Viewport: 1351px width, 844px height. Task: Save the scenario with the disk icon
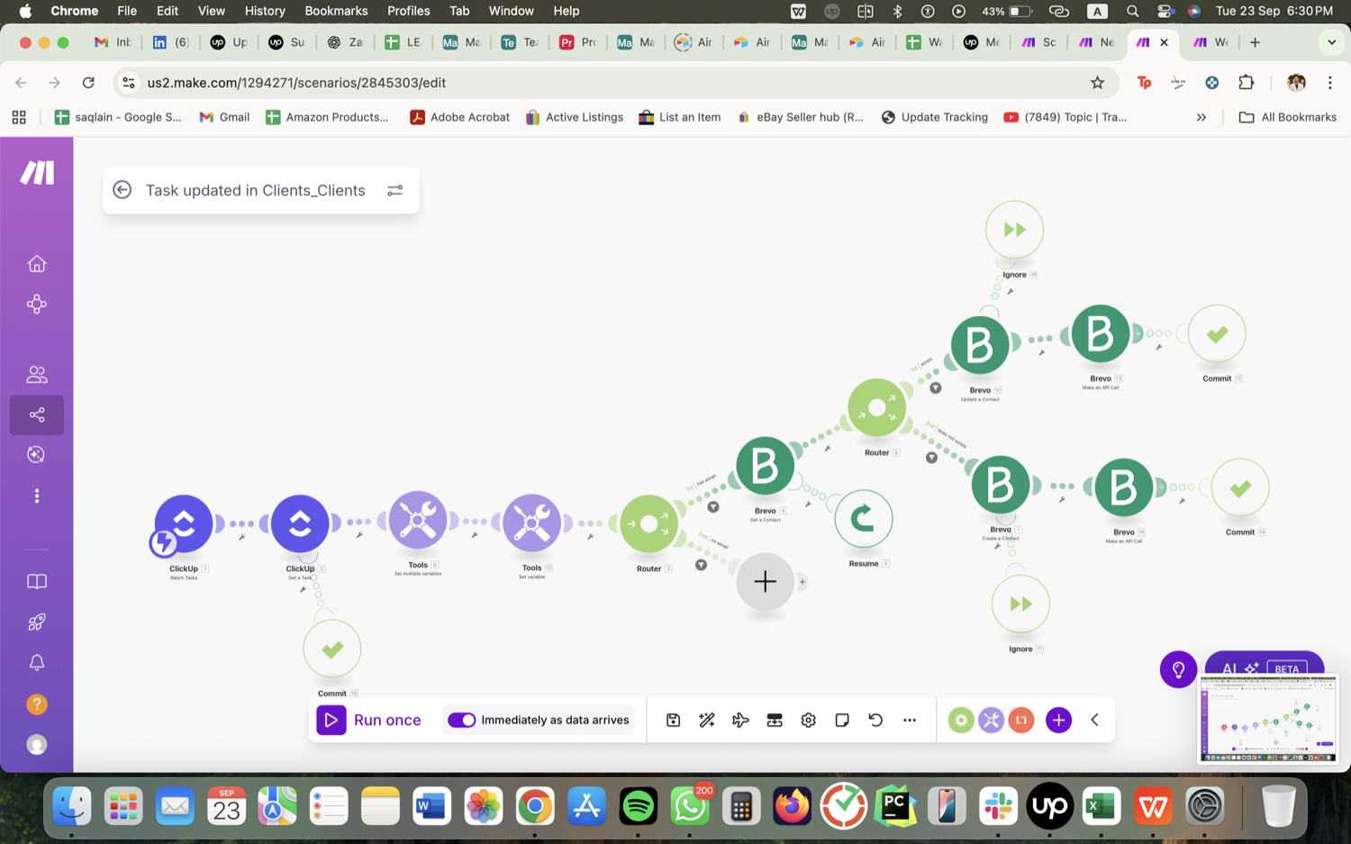[x=673, y=720]
